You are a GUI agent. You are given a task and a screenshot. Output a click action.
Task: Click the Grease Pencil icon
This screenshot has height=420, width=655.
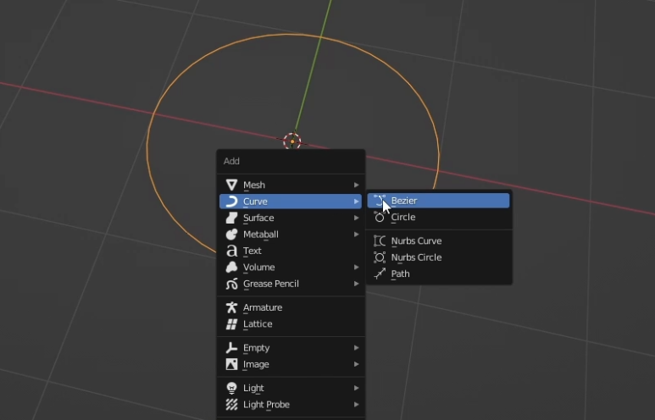231,284
